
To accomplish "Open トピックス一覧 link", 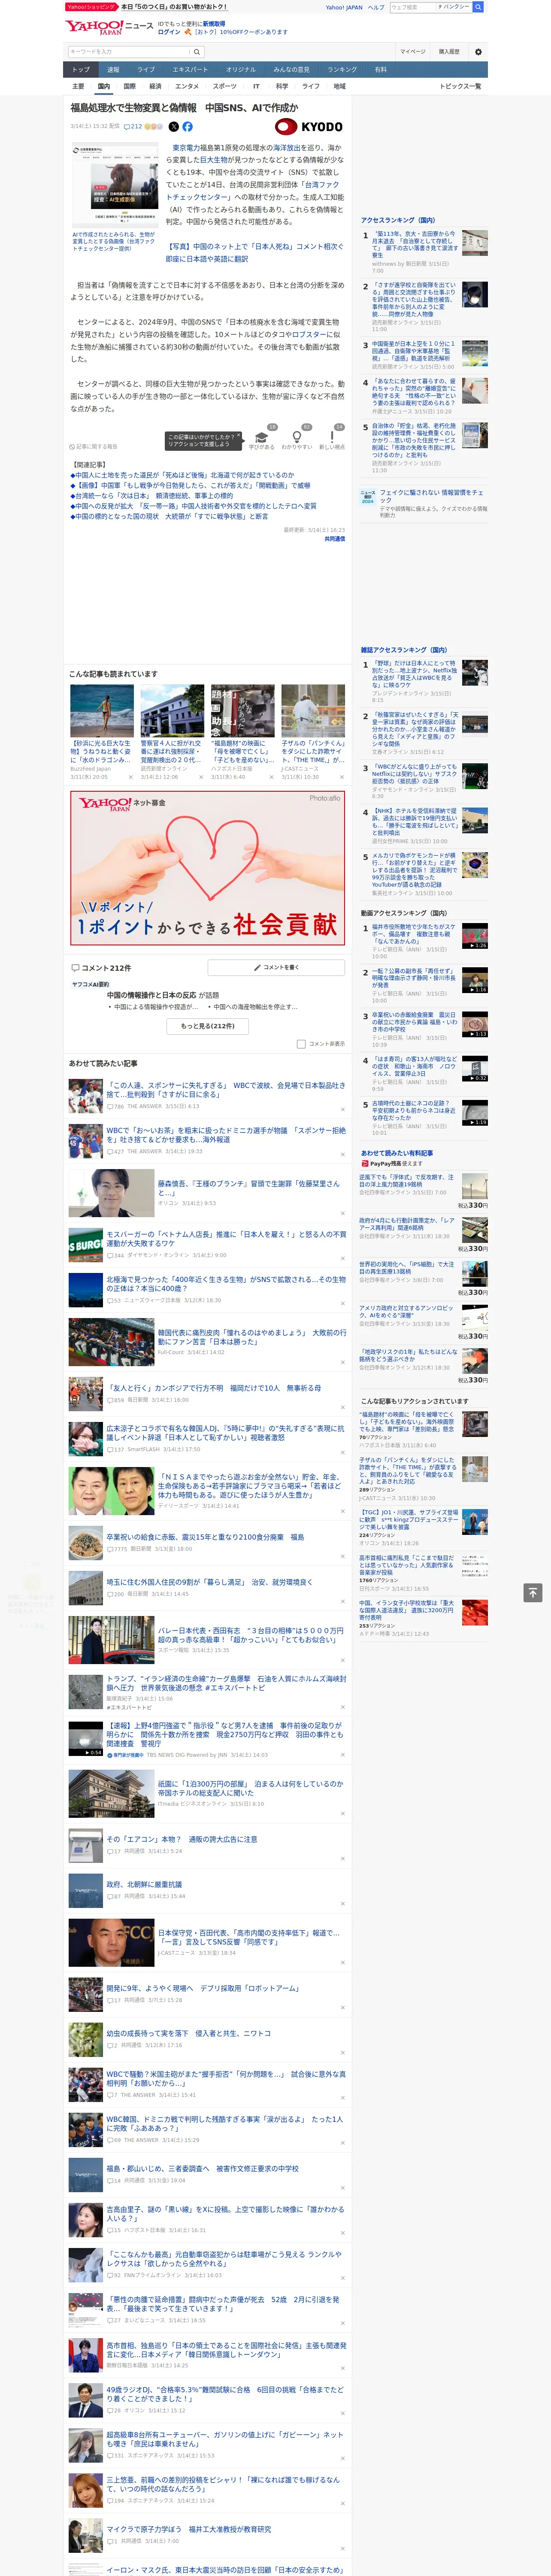I will point(460,86).
